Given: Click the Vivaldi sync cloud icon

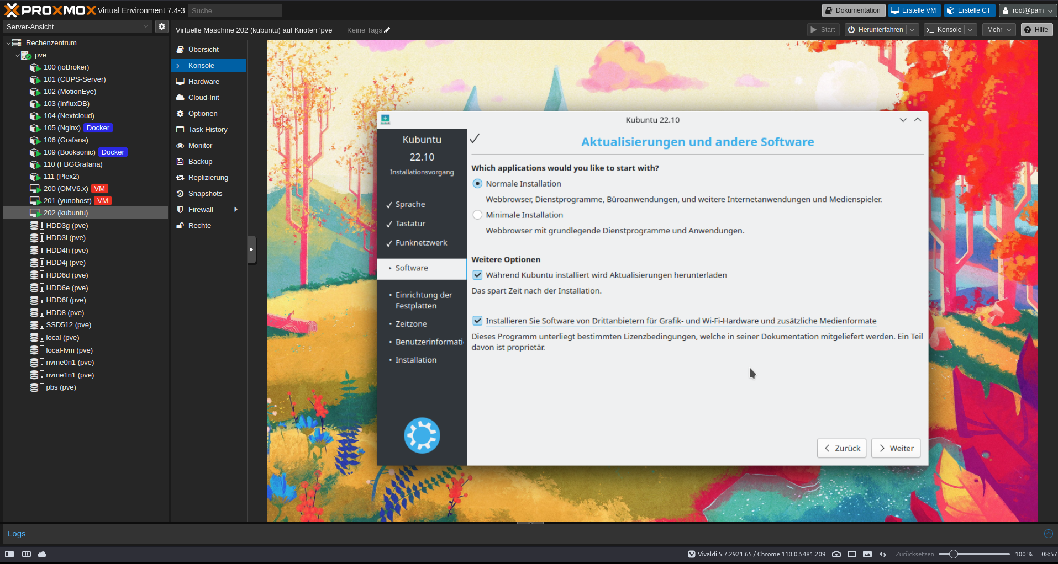Looking at the screenshot, I should 42,554.
